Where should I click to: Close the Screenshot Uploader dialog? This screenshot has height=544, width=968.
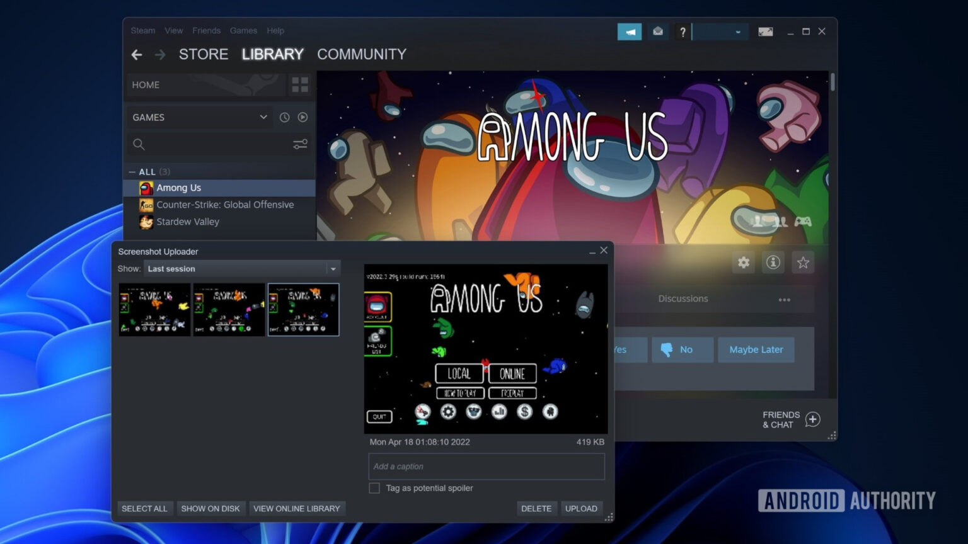(604, 251)
